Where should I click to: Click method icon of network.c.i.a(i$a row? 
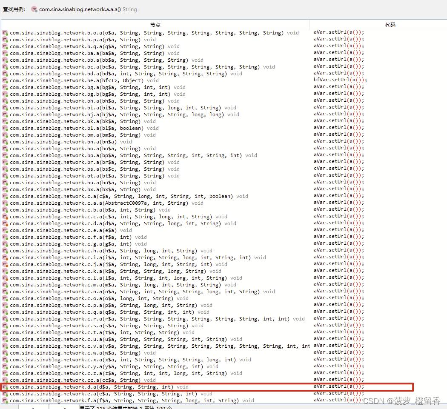[x=5, y=257]
